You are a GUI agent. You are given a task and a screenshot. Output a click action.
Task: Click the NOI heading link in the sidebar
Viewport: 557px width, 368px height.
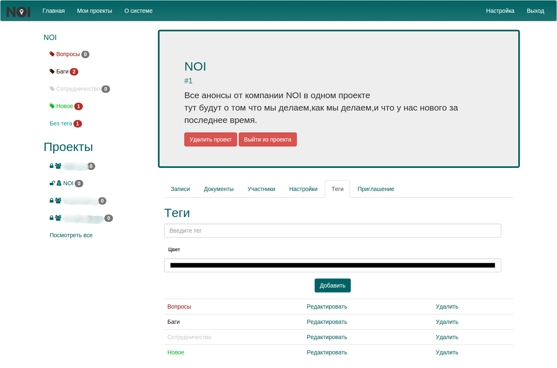click(x=50, y=38)
